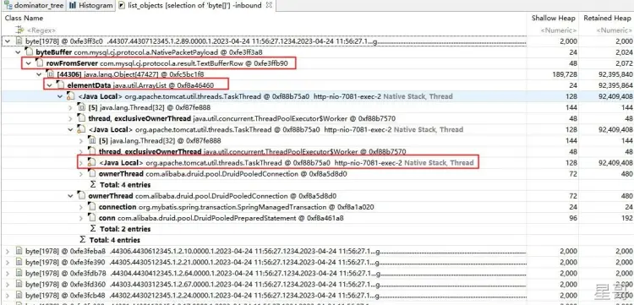The image size is (634, 305).
Task: Click the Regex filter field under Class Name
Action: [x=41, y=30]
